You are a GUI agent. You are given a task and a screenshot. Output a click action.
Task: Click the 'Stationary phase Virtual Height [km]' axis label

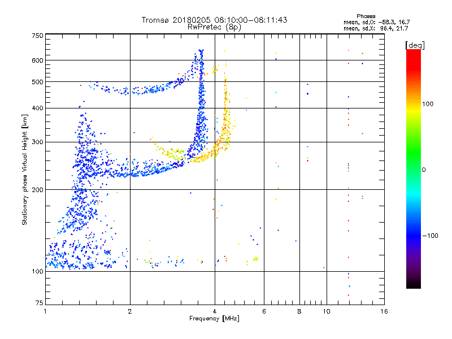[25, 170]
